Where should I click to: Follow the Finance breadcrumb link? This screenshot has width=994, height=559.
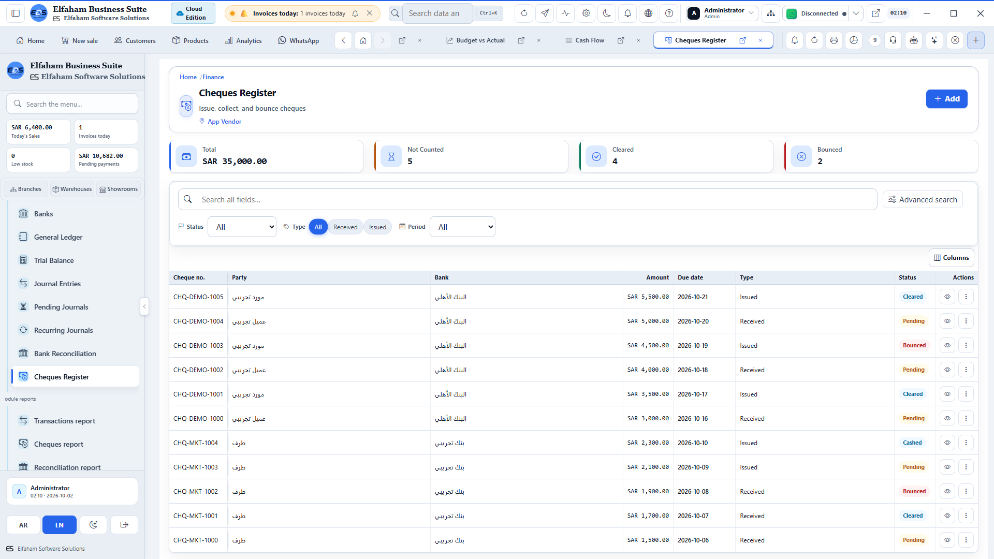point(213,77)
